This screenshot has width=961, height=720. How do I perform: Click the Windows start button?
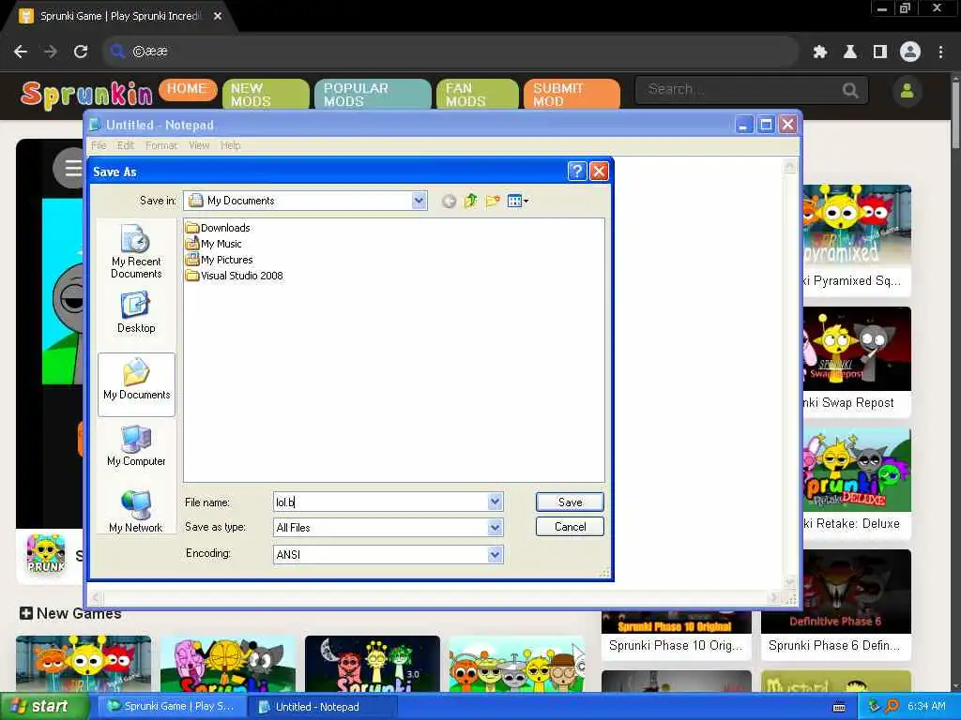(44, 706)
